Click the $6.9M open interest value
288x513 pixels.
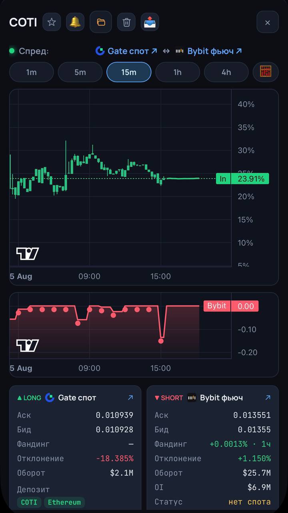pyautogui.click(x=259, y=487)
